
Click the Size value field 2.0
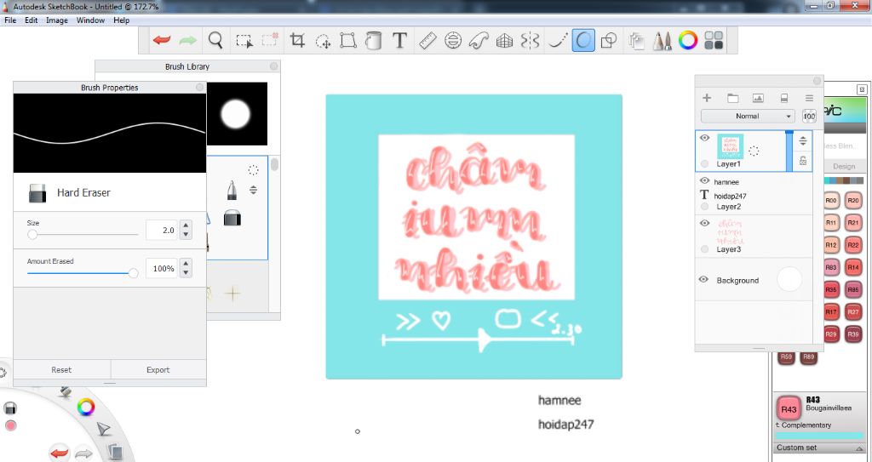pos(162,231)
